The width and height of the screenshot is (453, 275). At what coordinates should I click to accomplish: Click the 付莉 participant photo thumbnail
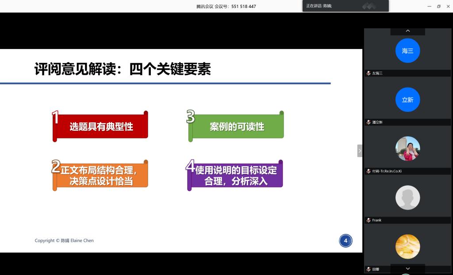pyautogui.click(x=407, y=149)
